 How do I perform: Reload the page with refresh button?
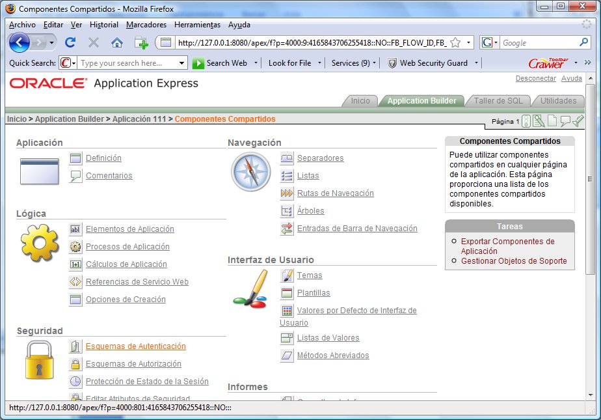70,42
